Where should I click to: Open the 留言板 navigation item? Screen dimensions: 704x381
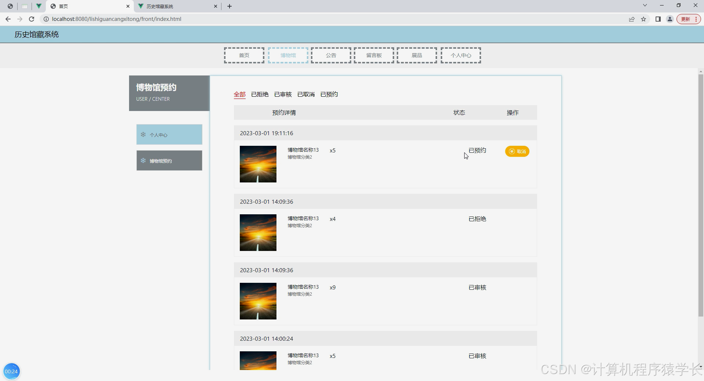(374, 55)
